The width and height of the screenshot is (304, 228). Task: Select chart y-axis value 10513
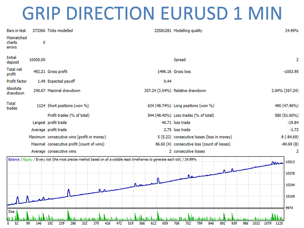pos(290,162)
